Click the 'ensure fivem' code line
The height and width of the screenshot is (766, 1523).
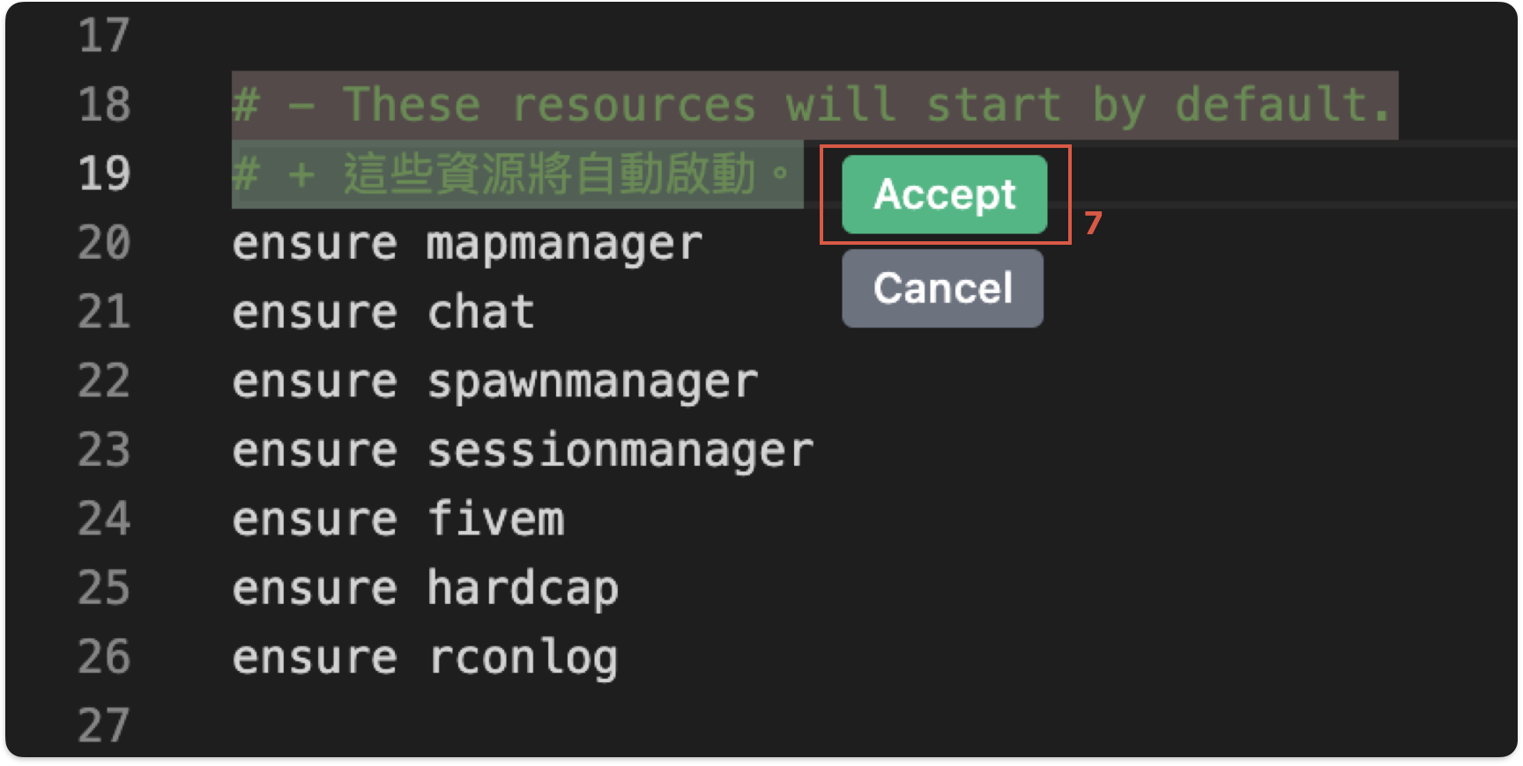coord(398,519)
